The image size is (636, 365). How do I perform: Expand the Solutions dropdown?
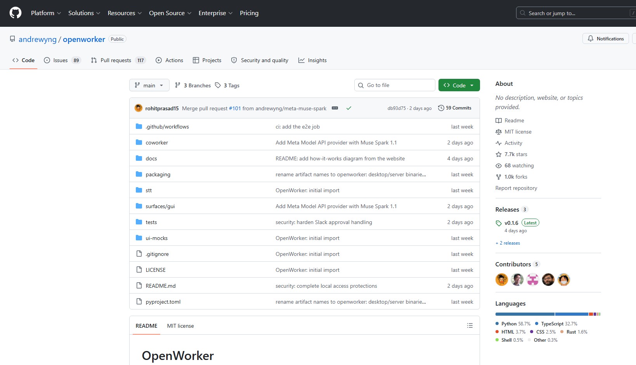84,13
